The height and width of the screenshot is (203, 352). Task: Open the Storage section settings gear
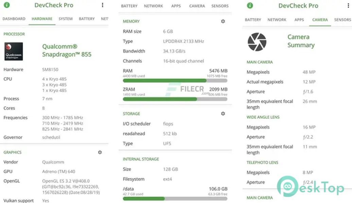pyautogui.click(x=223, y=114)
